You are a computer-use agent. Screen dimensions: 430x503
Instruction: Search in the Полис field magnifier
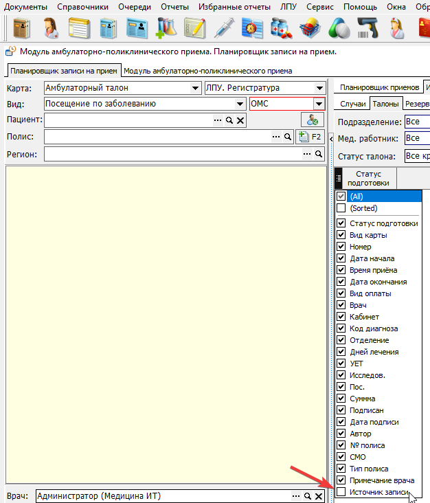(288, 137)
